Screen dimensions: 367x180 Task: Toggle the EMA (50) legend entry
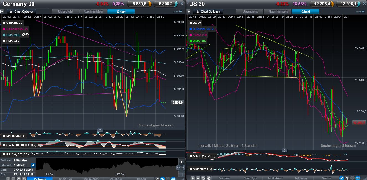[11, 41]
